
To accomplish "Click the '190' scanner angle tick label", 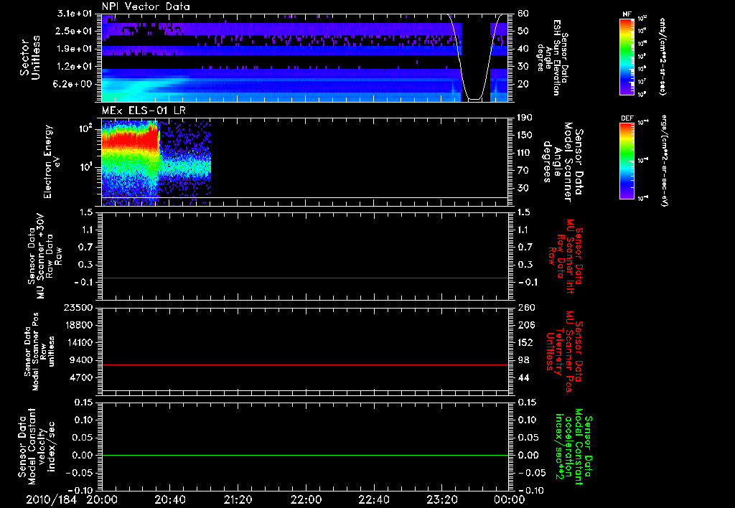I will pyautogui.click(x=525, y=118).
